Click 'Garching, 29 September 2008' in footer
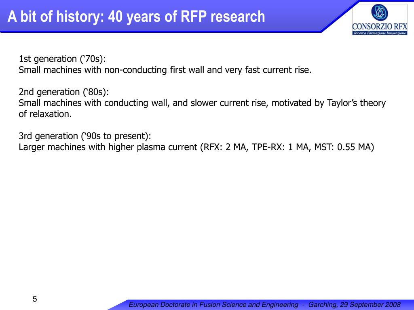Image resolution: width=414 pixels, height=310 pixels. (354, 305)
